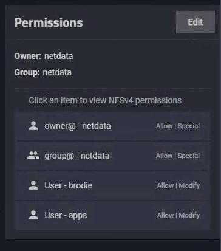Click Allow | Modify on the apps row
221x251 pixels.
[x=178, y=215]
